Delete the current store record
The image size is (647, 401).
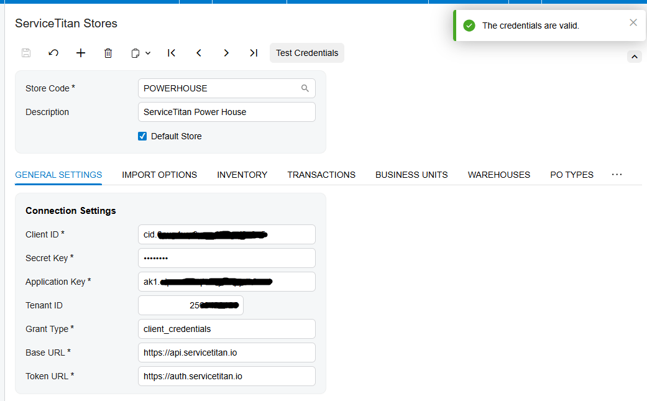point(108,53)
